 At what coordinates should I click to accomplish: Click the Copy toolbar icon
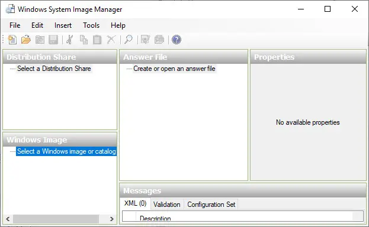coord(84,40)
